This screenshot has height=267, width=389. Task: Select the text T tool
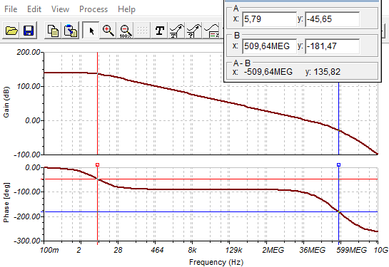pos(159,31)
